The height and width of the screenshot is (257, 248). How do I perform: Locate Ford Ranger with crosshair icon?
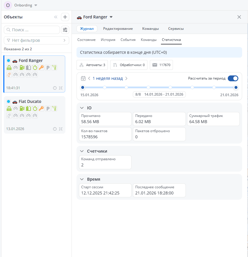[x=55, y=88]
